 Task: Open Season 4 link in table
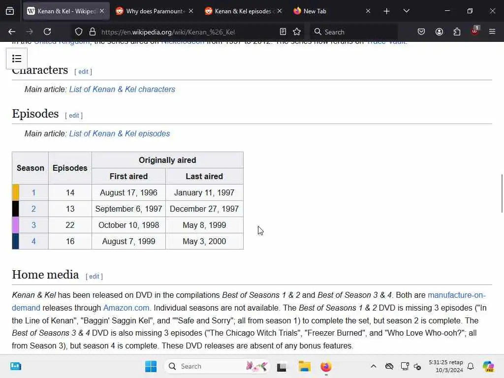pyautogui.click(x=33, y=241)
